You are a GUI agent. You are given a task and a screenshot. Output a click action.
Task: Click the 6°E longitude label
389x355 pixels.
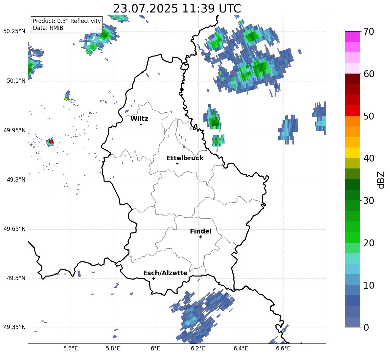(155, 349)
